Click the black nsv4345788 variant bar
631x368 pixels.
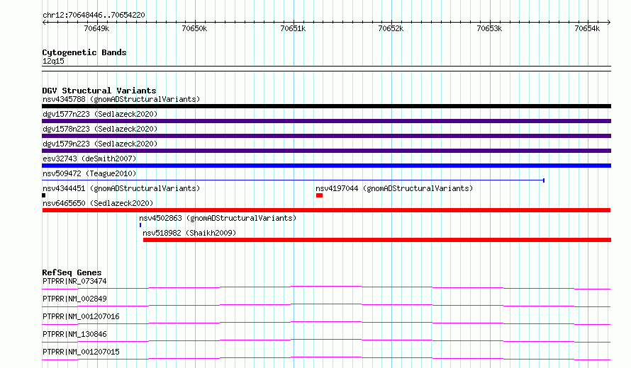pos(326,106)
